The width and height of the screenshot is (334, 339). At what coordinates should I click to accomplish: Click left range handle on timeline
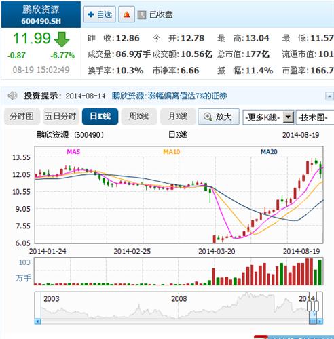coord(310,306)
